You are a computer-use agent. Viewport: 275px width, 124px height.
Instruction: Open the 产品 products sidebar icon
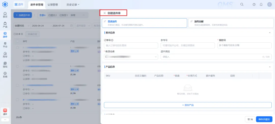[5, 25]
